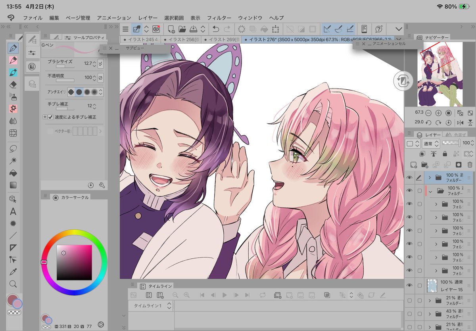This screenshot has width=476, height=331.
Task: Expand the 43% folder layer
Action: pyautogui.click(x=430, y=314)
